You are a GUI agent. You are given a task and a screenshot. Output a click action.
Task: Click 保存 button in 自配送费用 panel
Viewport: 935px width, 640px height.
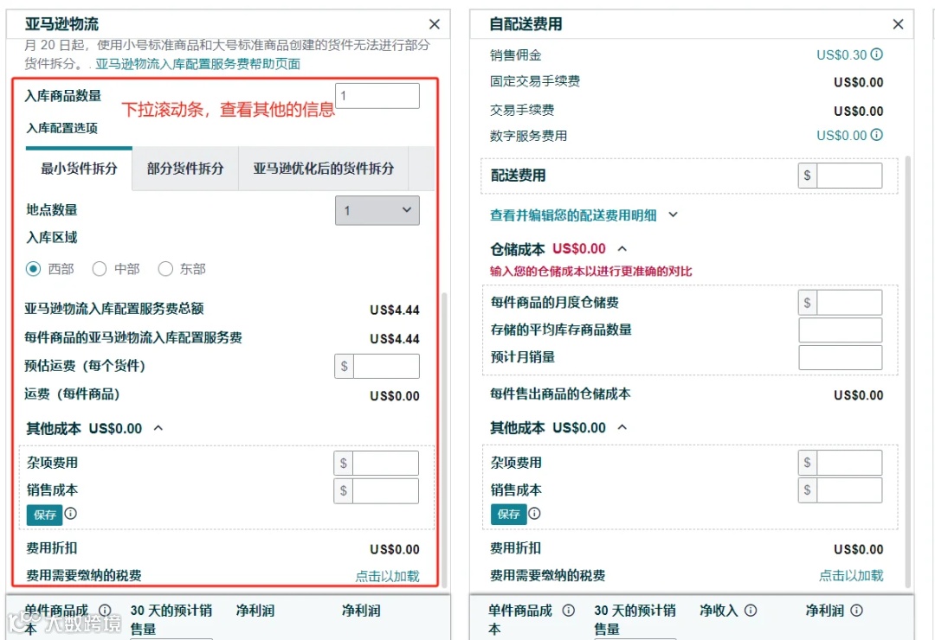pos(509,515)
